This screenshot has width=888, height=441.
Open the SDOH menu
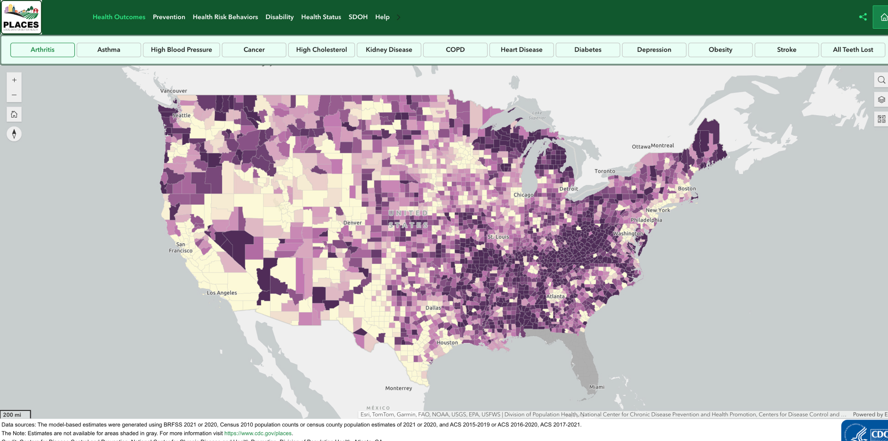click(358, 17)
